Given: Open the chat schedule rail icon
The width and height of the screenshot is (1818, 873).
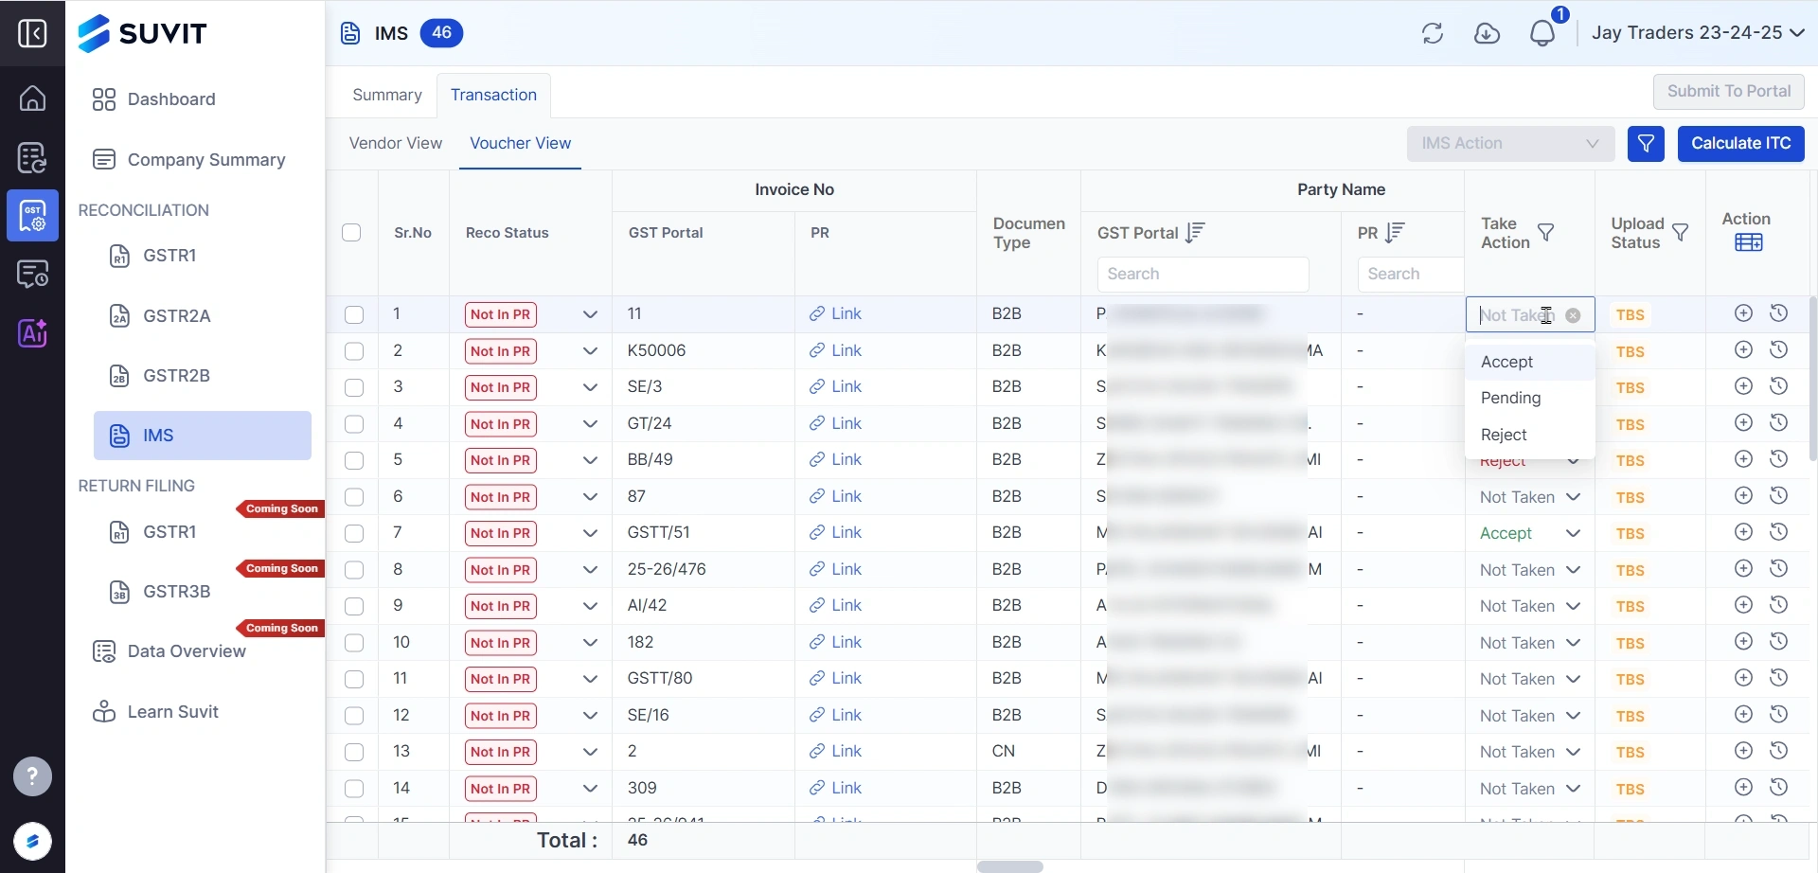Looking at the screenshot, I should (32, 275).
